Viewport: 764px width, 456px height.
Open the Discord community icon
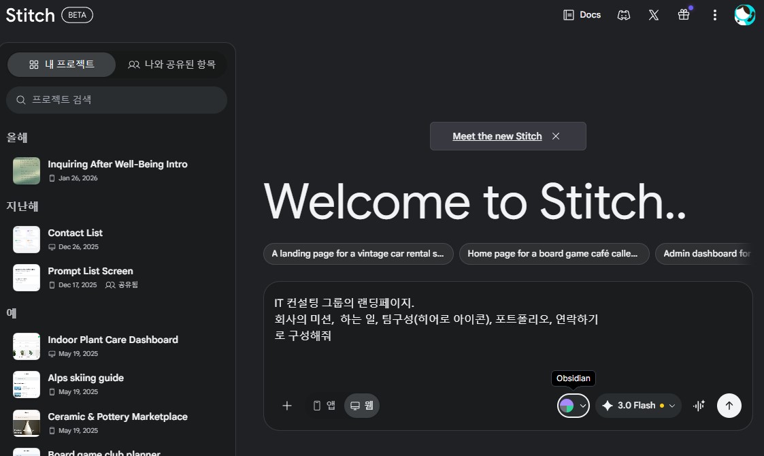point(624,15)
